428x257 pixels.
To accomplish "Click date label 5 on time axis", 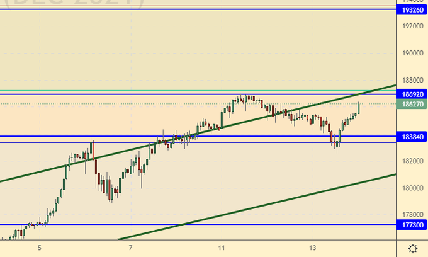I will coord(40,248).
